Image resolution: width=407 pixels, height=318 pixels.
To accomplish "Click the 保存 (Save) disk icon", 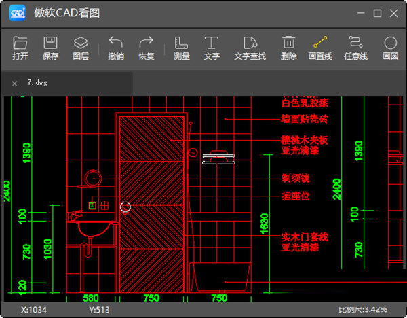I will pyautogui.click(x=50, y=48).
